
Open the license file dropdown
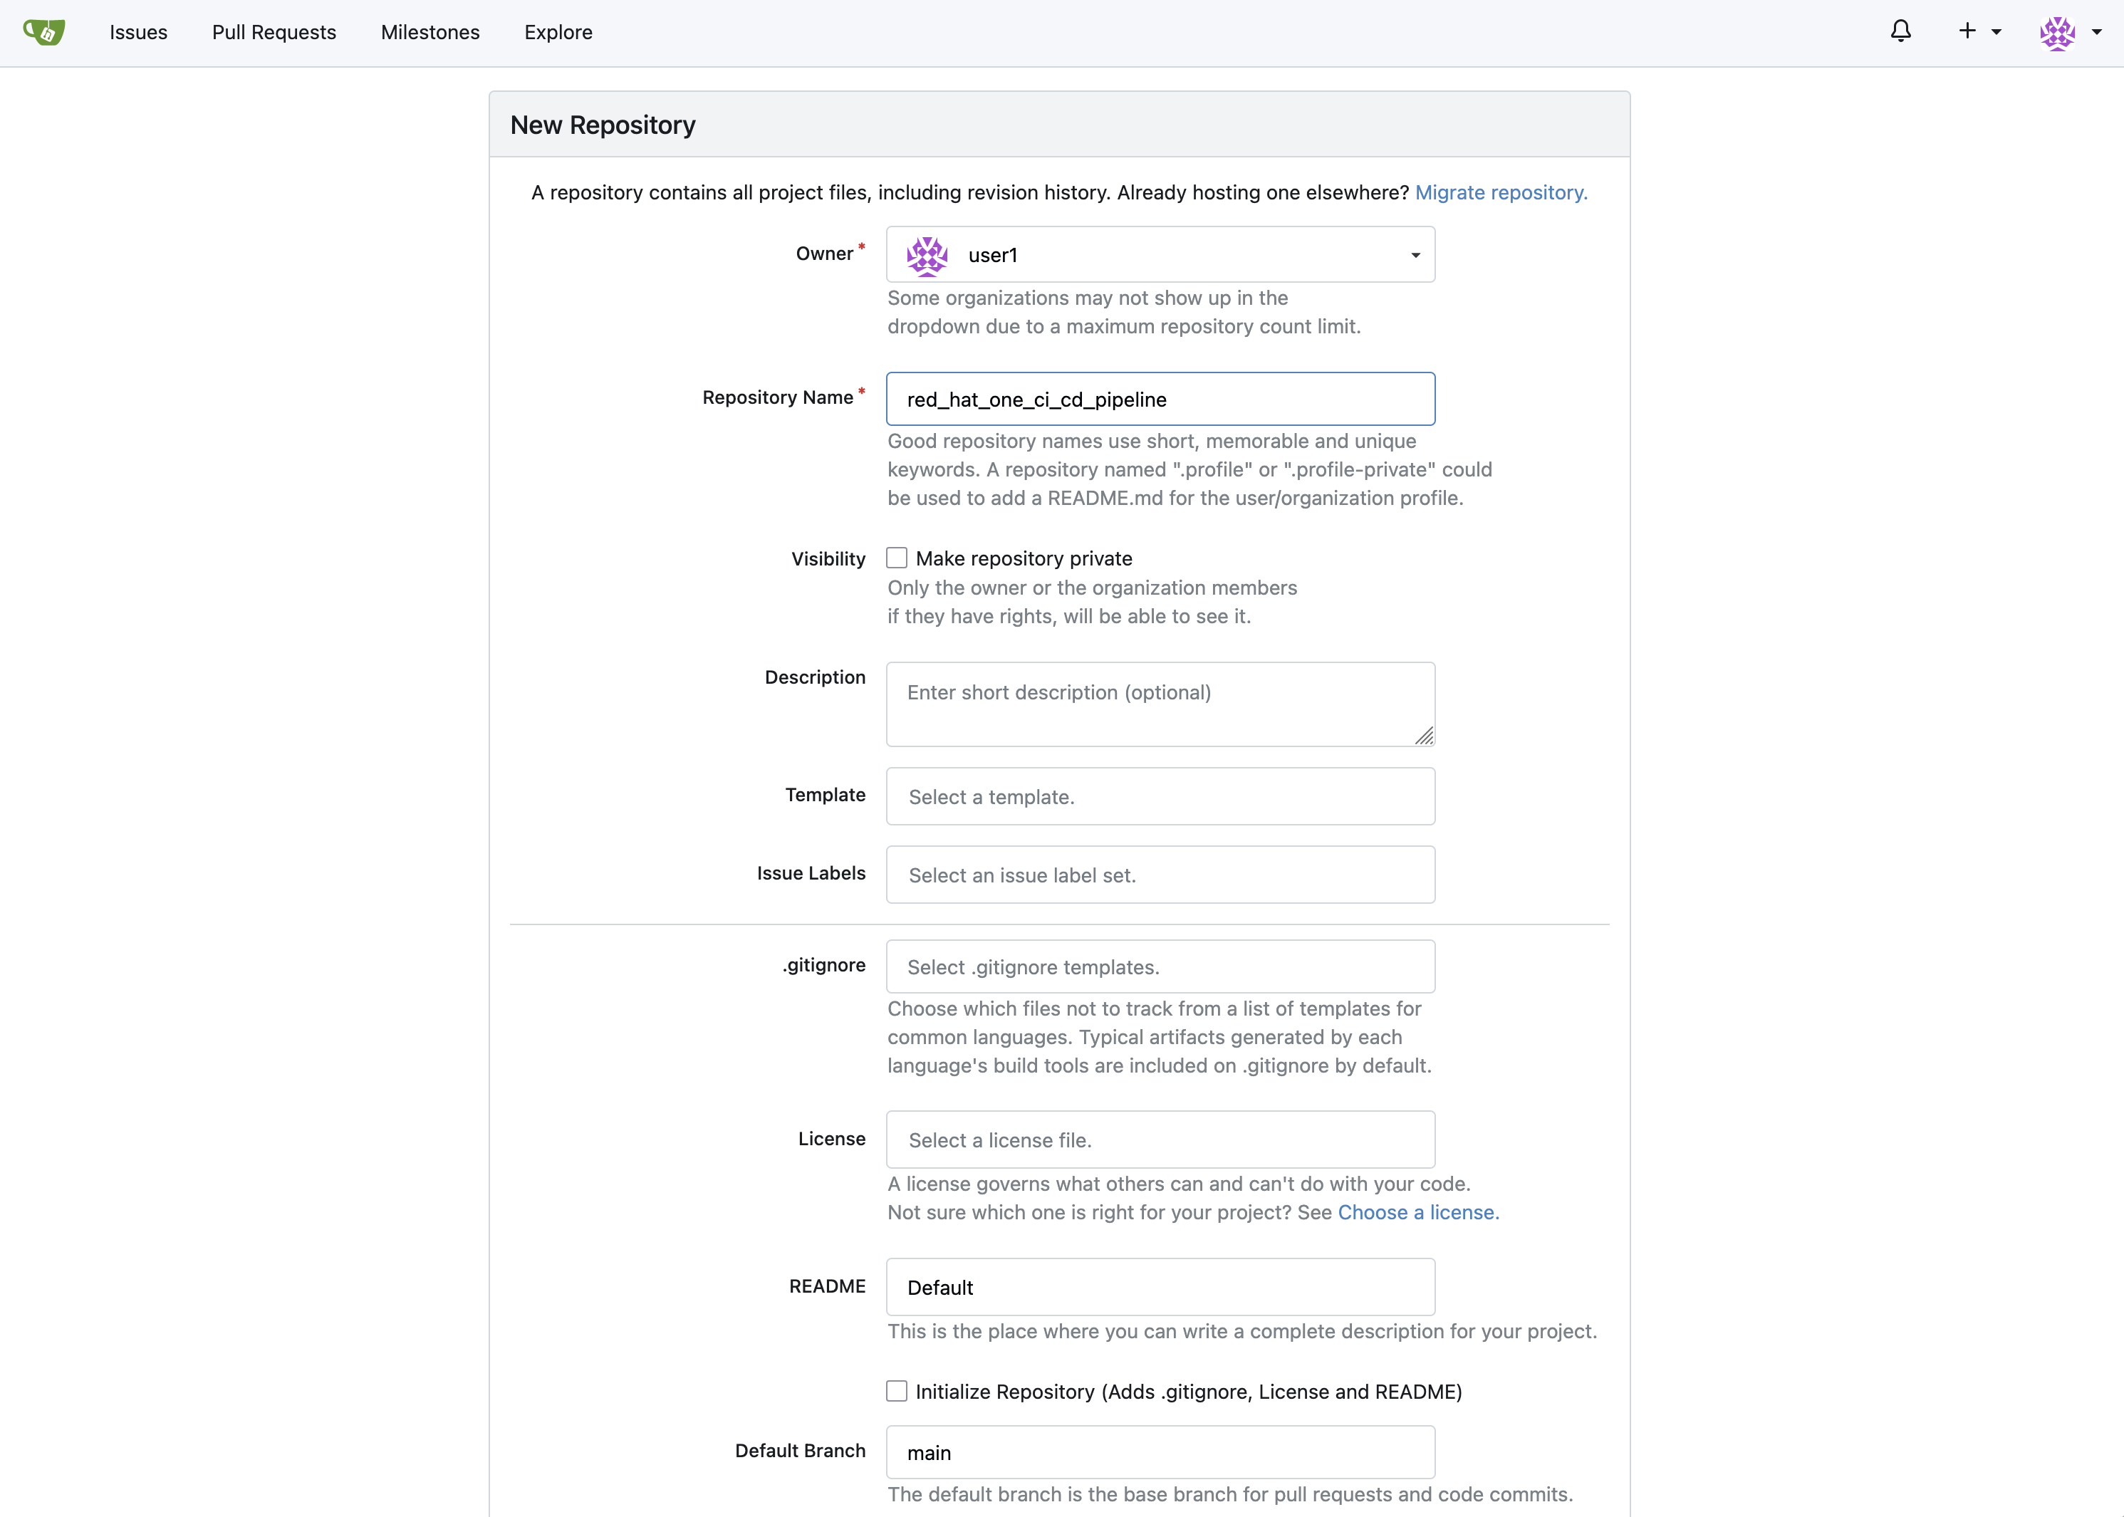pyautogui.click(x=1160, y=1139)
